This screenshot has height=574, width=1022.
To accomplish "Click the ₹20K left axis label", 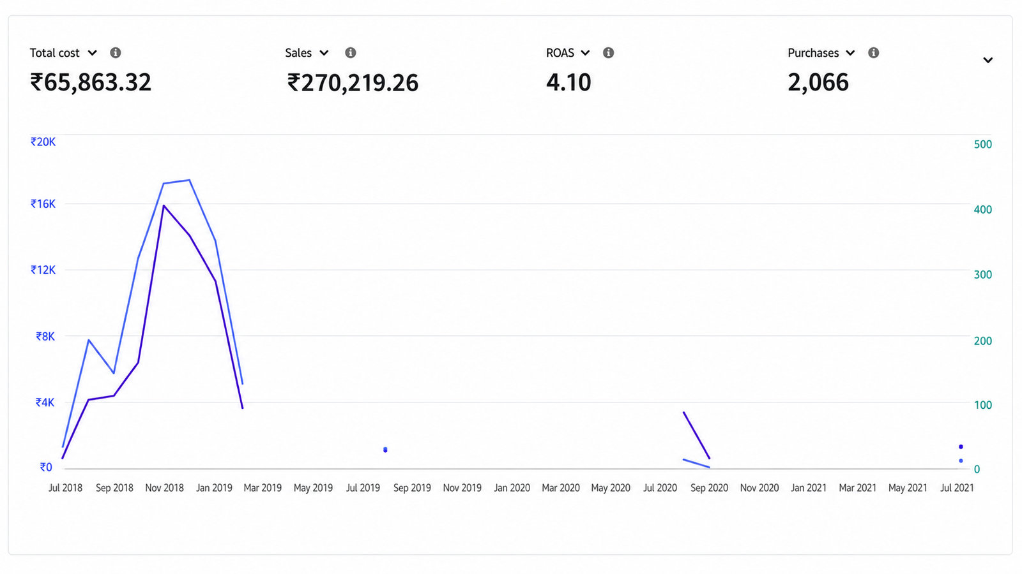I will [x=43, y=142].
